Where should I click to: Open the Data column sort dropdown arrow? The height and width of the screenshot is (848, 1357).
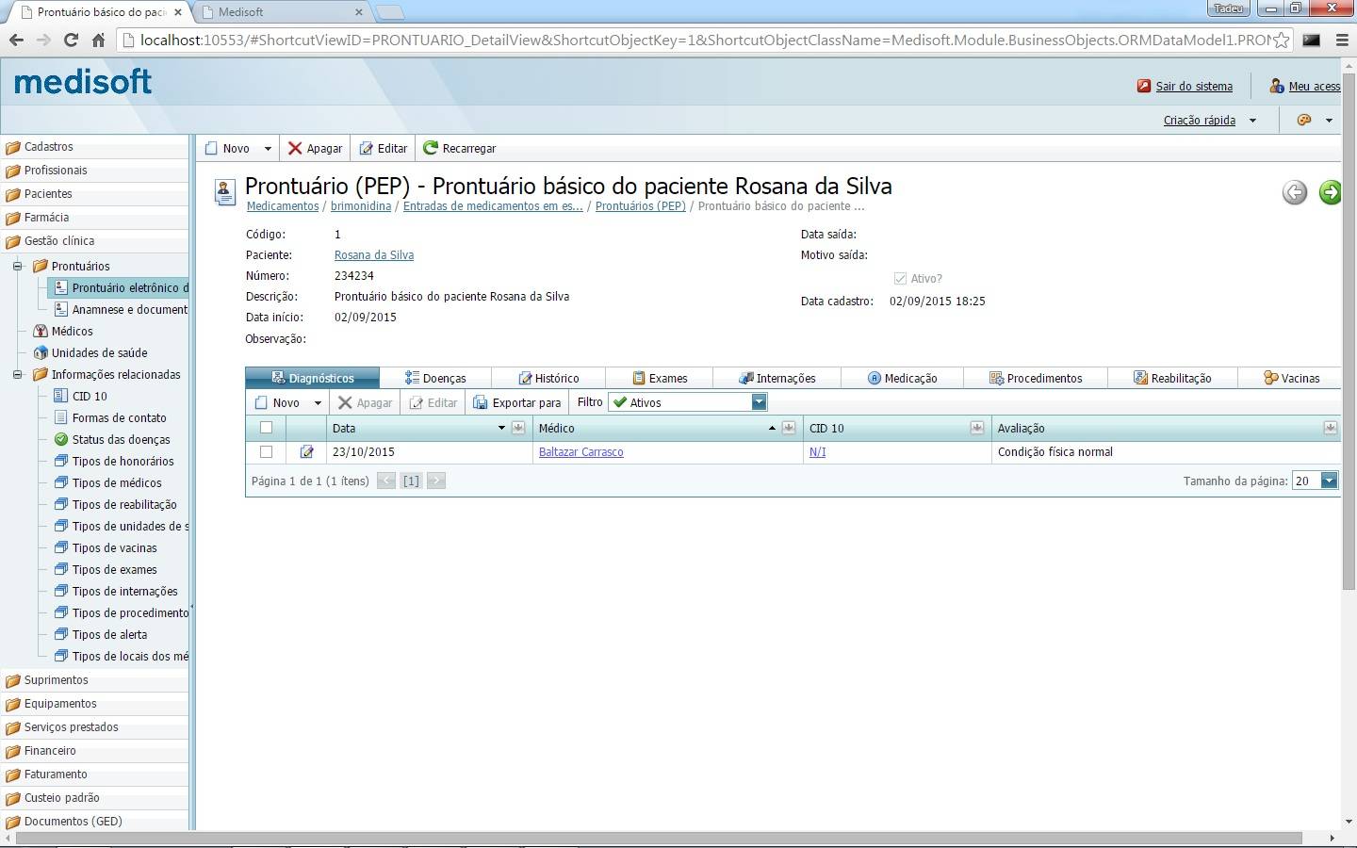click(x=501, y=428)
